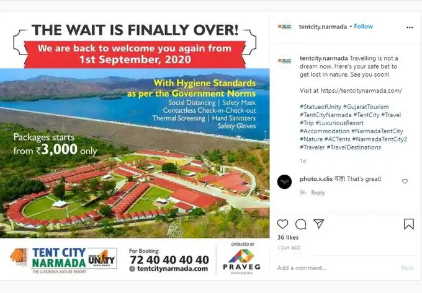Like the post with heart icon
Viewport: 422px width, 293px height.
[282, 224]
